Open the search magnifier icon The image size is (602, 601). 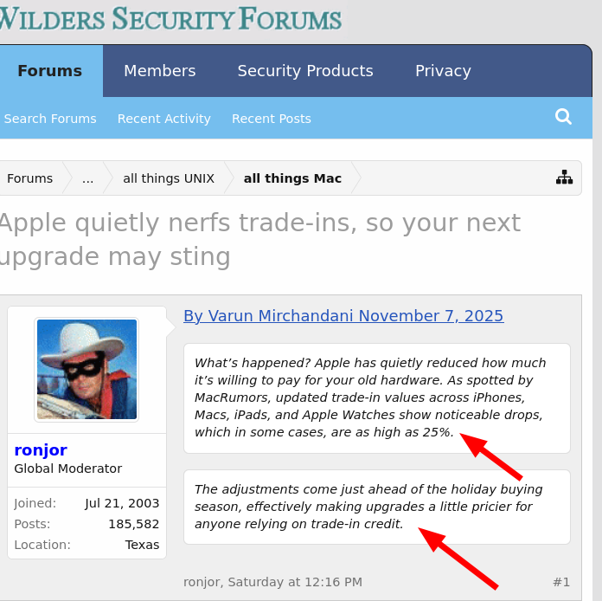point(563,117)
